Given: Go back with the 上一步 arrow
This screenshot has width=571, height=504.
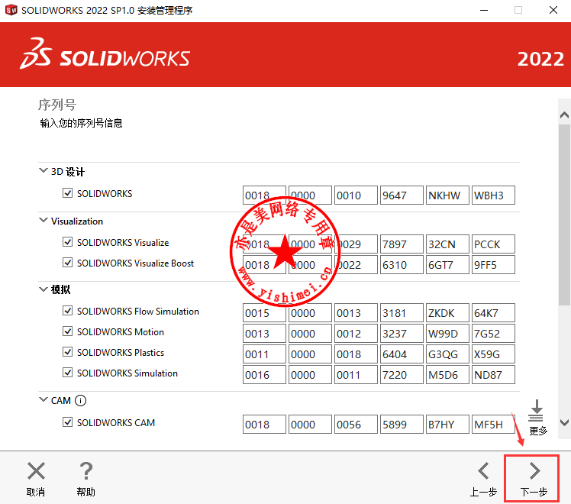Looking at the screenshot, I should 483,471.
